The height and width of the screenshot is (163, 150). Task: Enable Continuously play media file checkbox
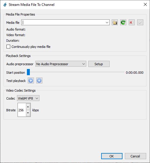click(x=8, y=47)
